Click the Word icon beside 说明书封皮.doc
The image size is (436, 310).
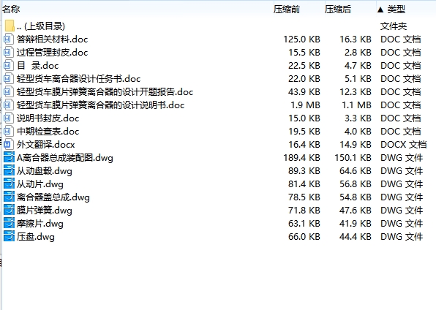pos(8,118)
